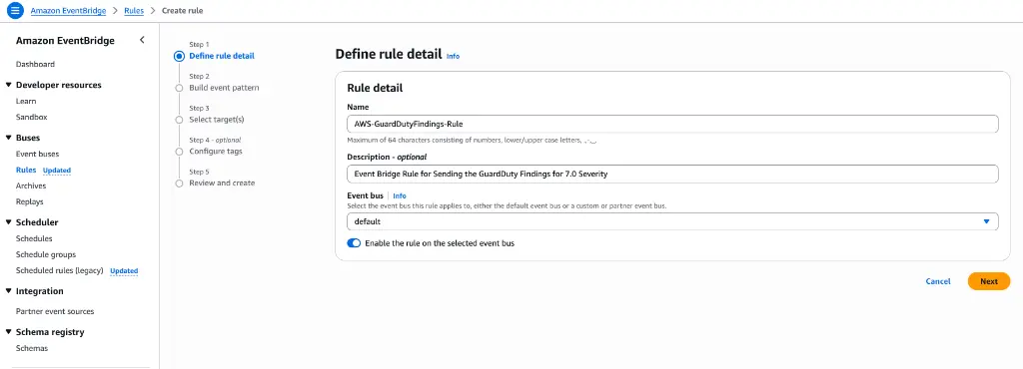Open Scheduled rules (legacy)
This screenshot has height=369, width=1023.
pos(59,270)
